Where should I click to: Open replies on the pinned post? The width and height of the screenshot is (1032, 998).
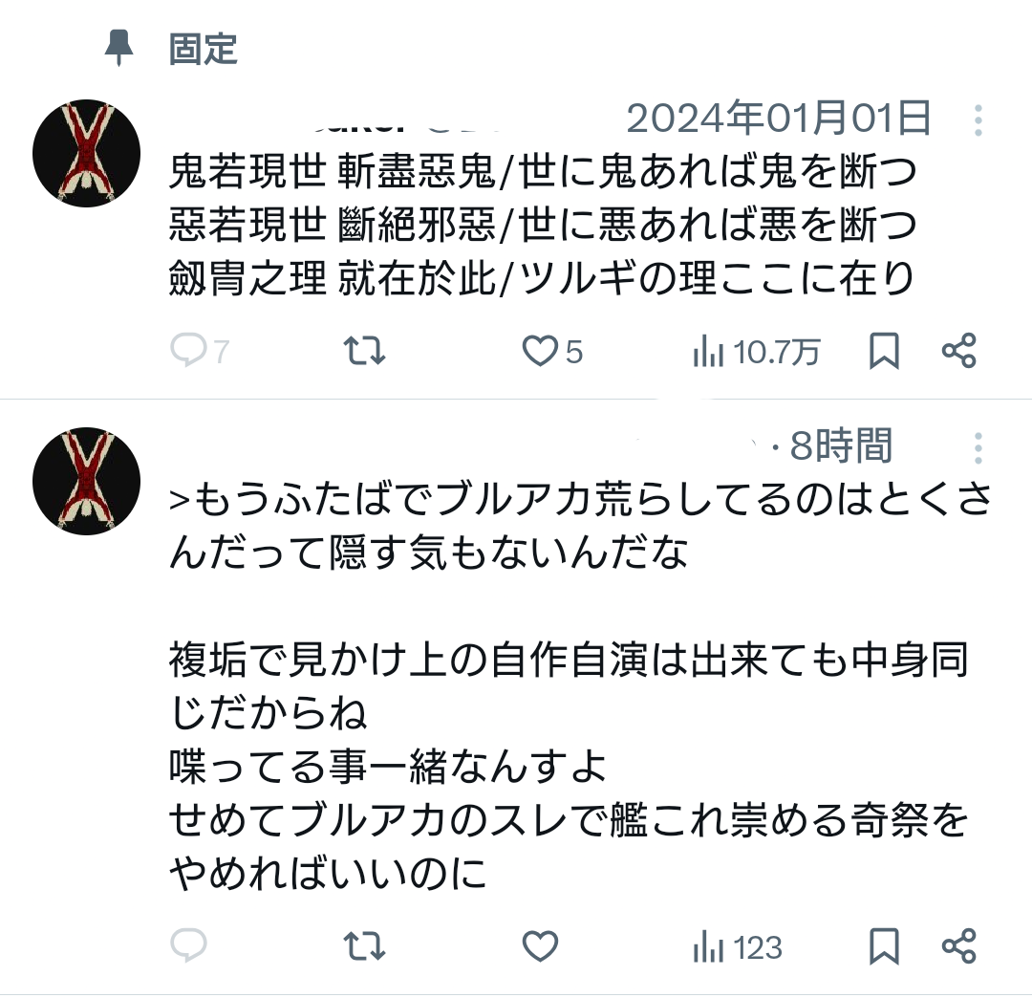tap(200, 350)
